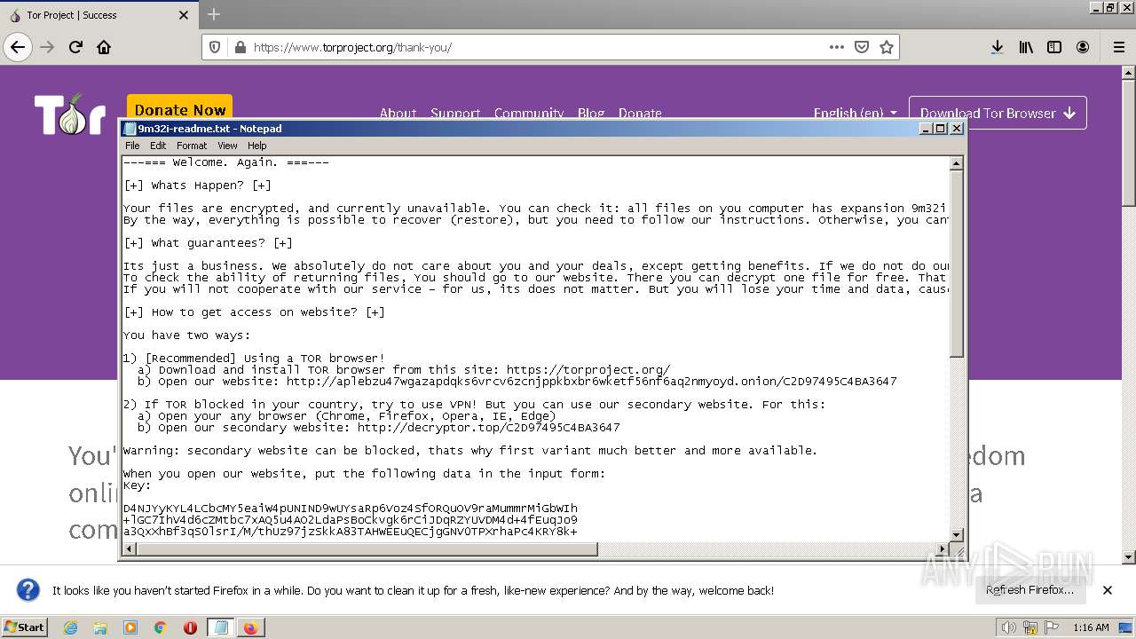Image resolution: width=1136 pixels, height=639 pixels.
Task: Show tracking protection shield info
Action: click(215, 47)
